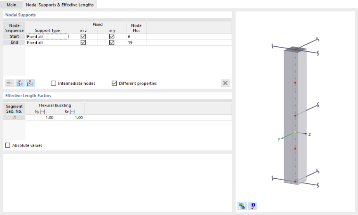The height and width of the screenshot is (215, 358).
Task: Select the Start node sequence row header
Action: pos(14,37)
